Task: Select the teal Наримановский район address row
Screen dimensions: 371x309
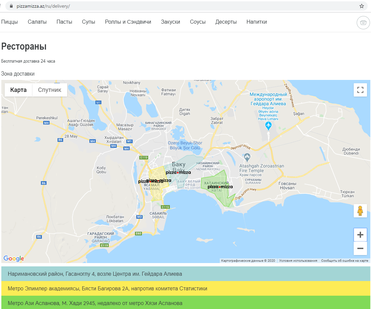Action: 186,274
